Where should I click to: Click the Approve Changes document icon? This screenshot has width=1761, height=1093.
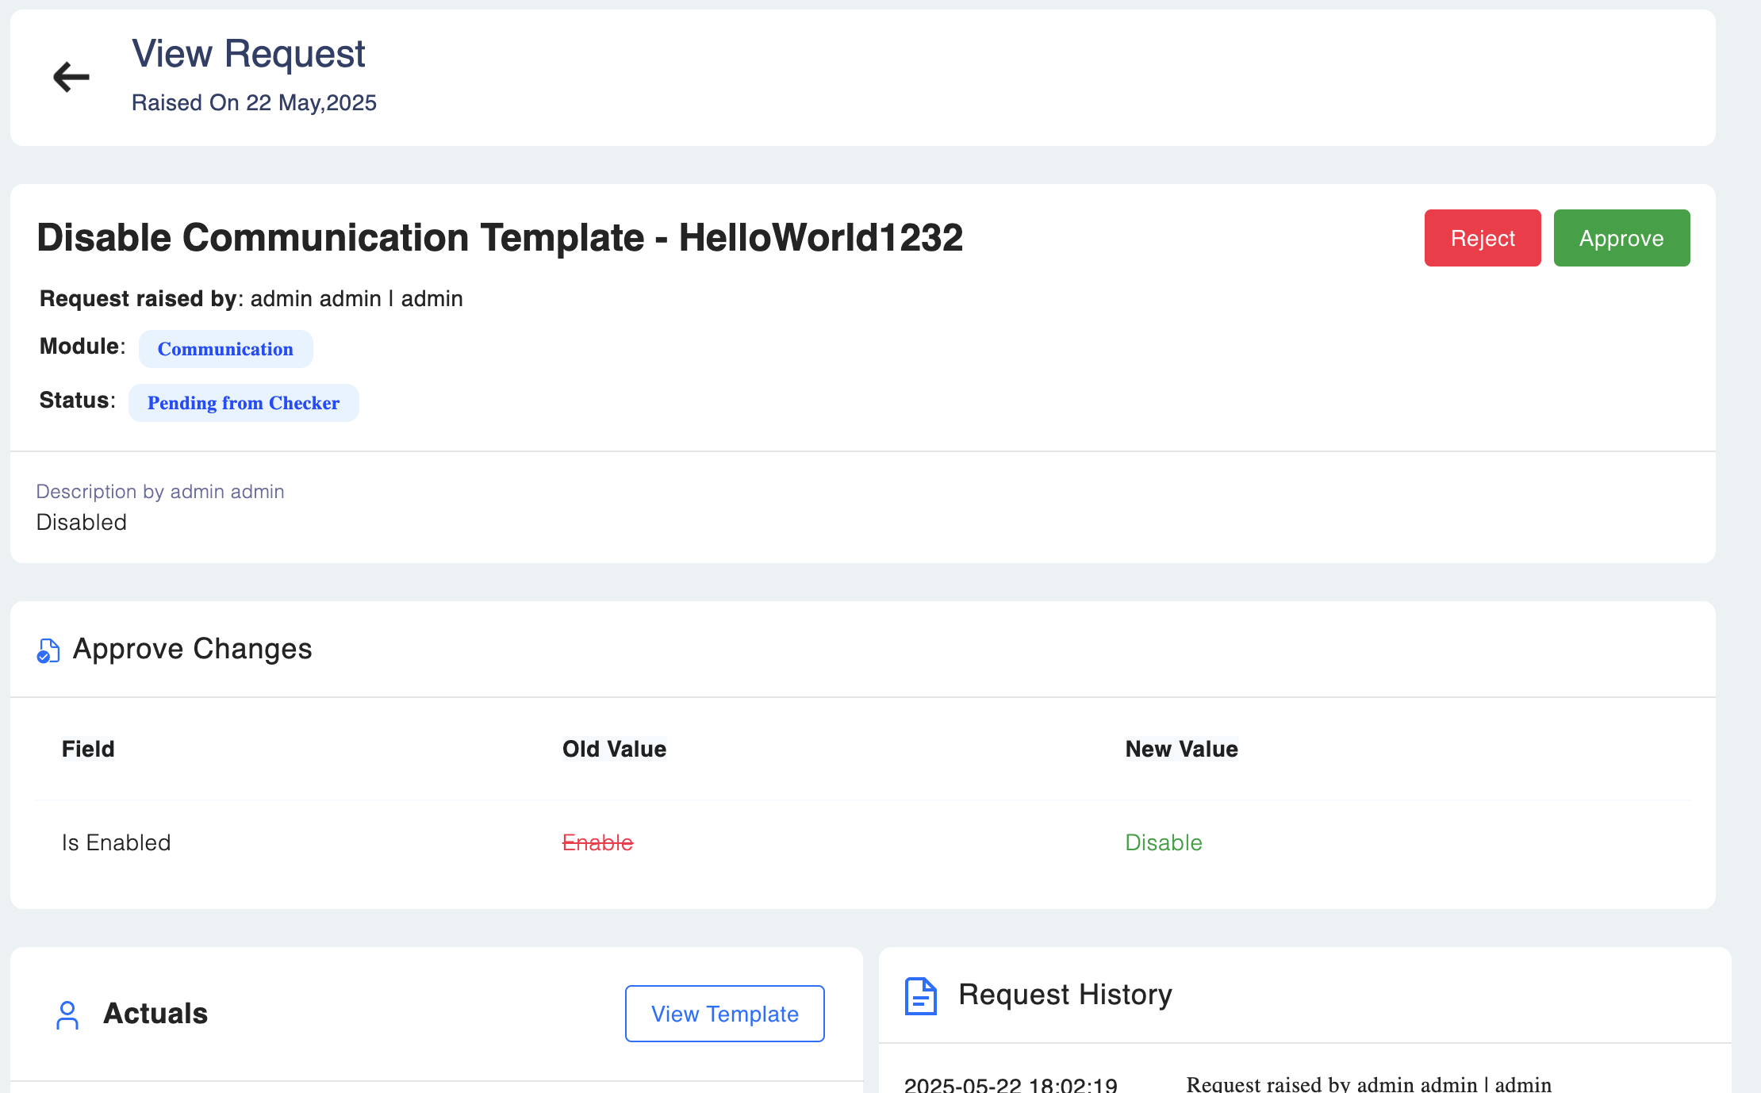48,650
